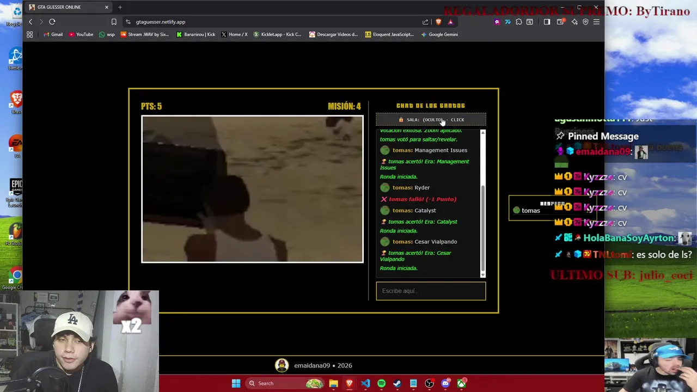Open the Kicklet.app bookmark
This screenshot has height=392, width=697.
(277, 34)
